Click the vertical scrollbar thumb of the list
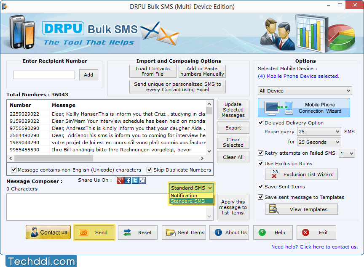Image resolution: width=364 pixels, height=267 pixels. point(209,111)
